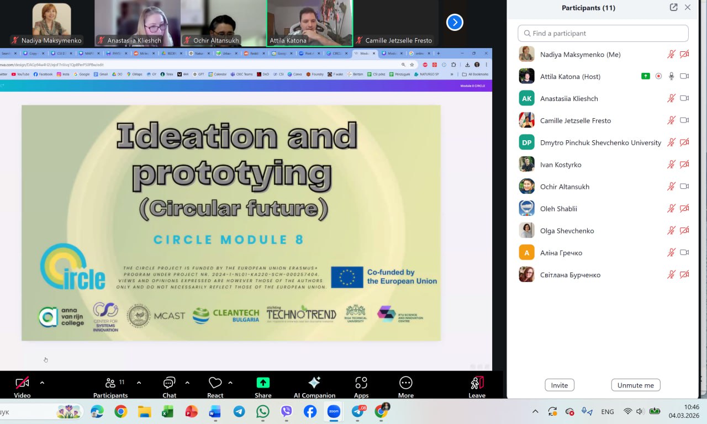The image size is (707, 424).
Task: Open the AI Companion panel
Action: pyautogui.click(x=314, y=383)
